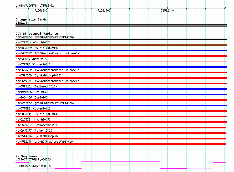Image resolution: width=234 pixels, height=172 pixels.
Task: Open variant esv2659614 (1000GenomesConsortiumPhase1) label
Action: pyautogui.click(x=47, y=81)
